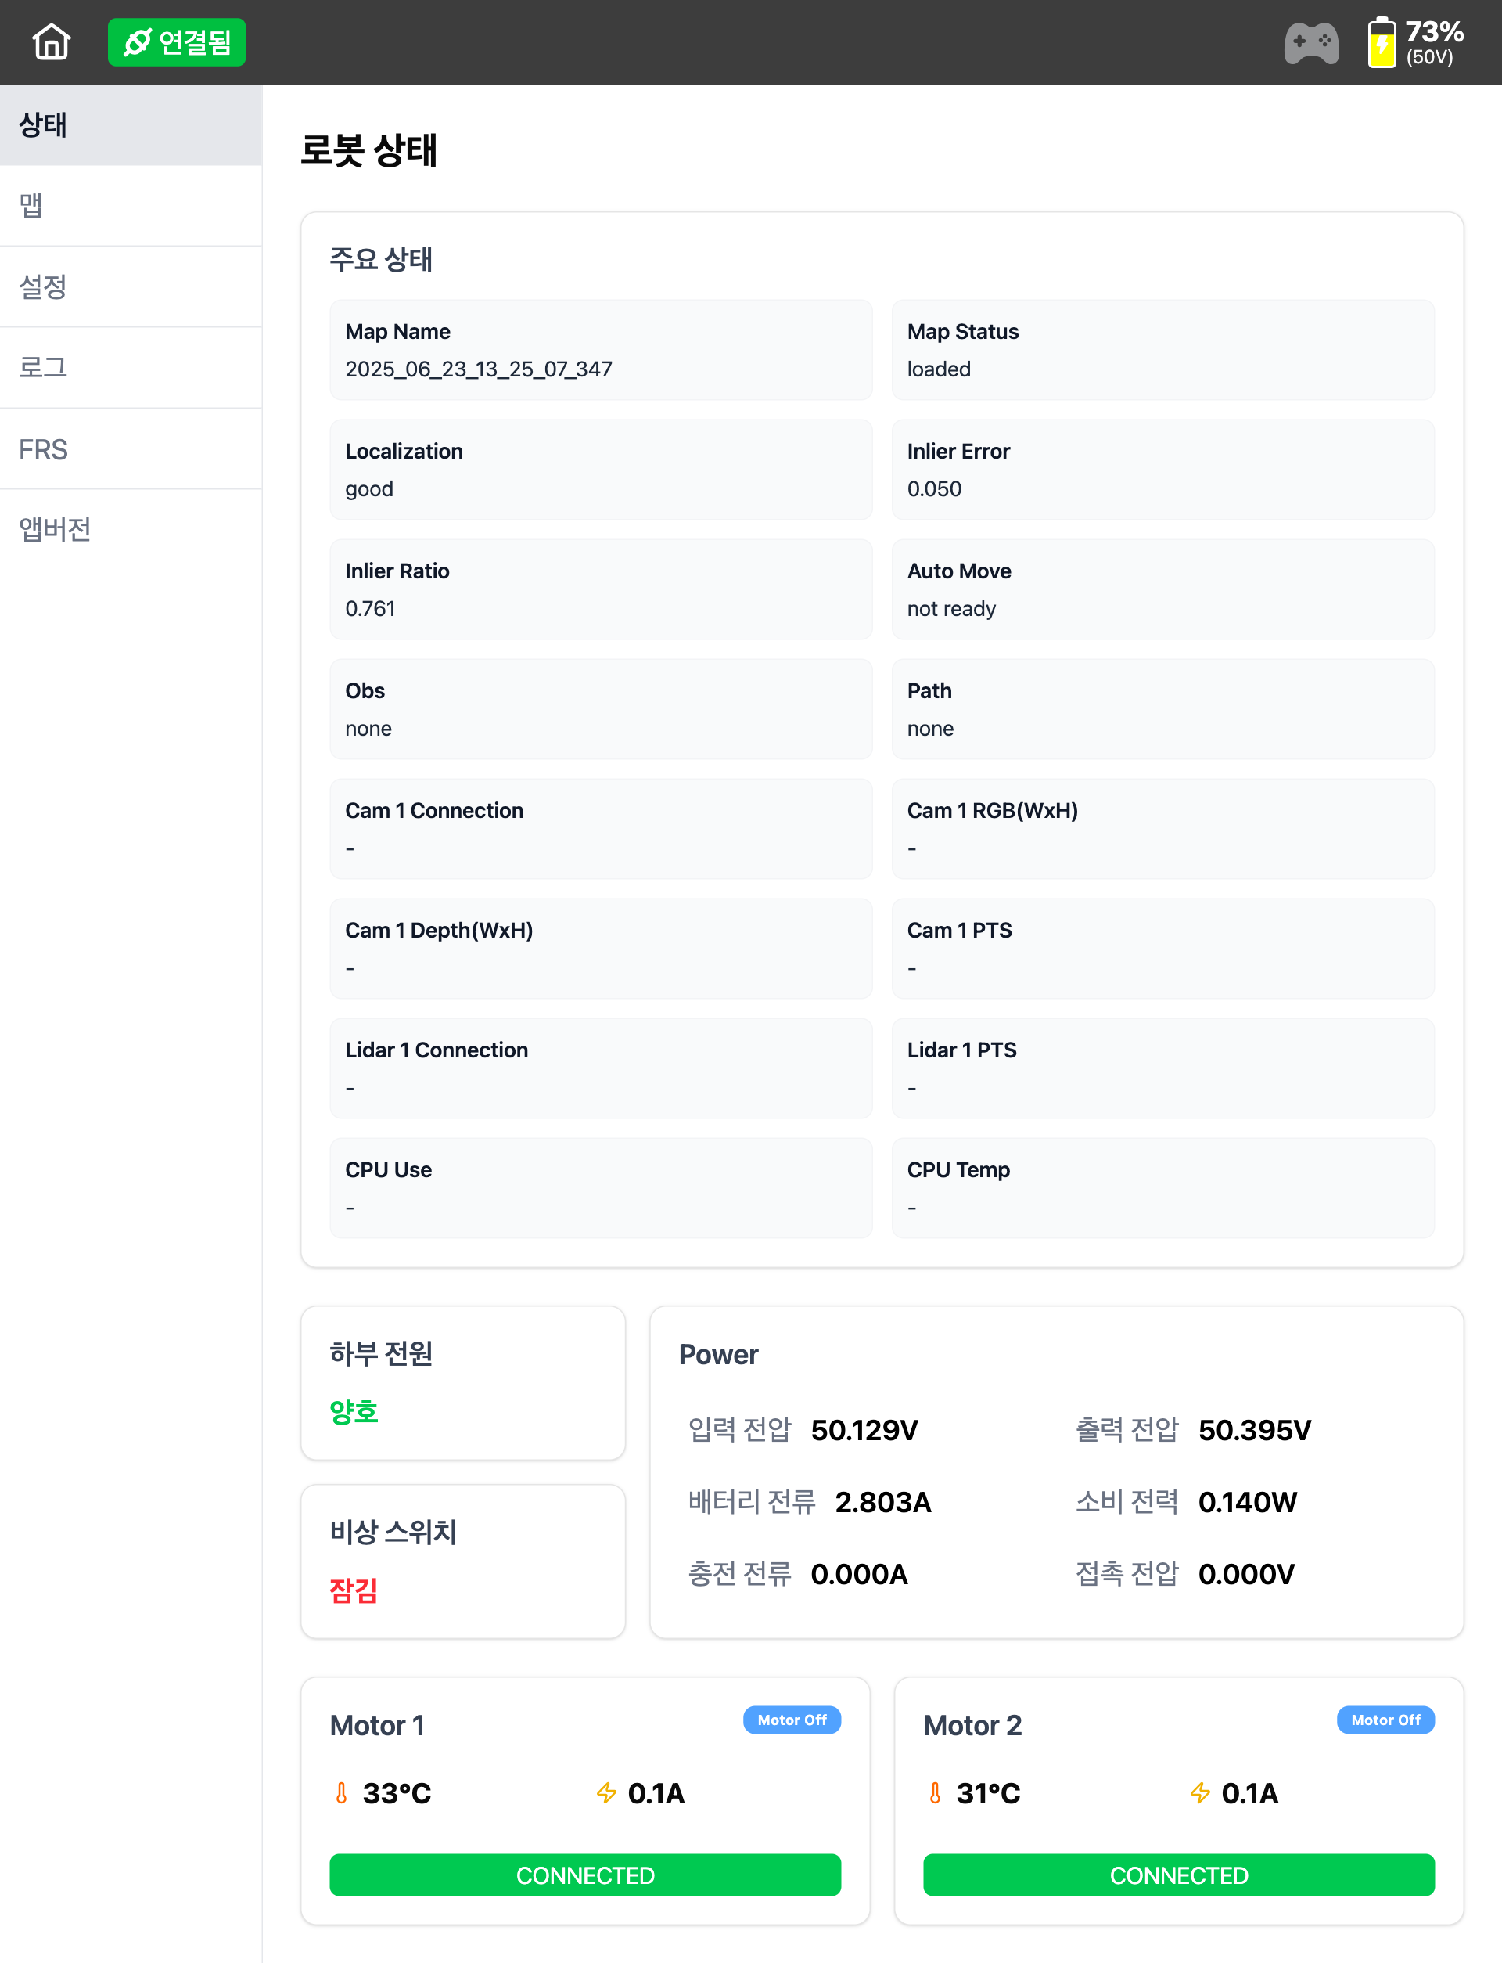Select the 상태 sidebar menu

click(131, 124)
